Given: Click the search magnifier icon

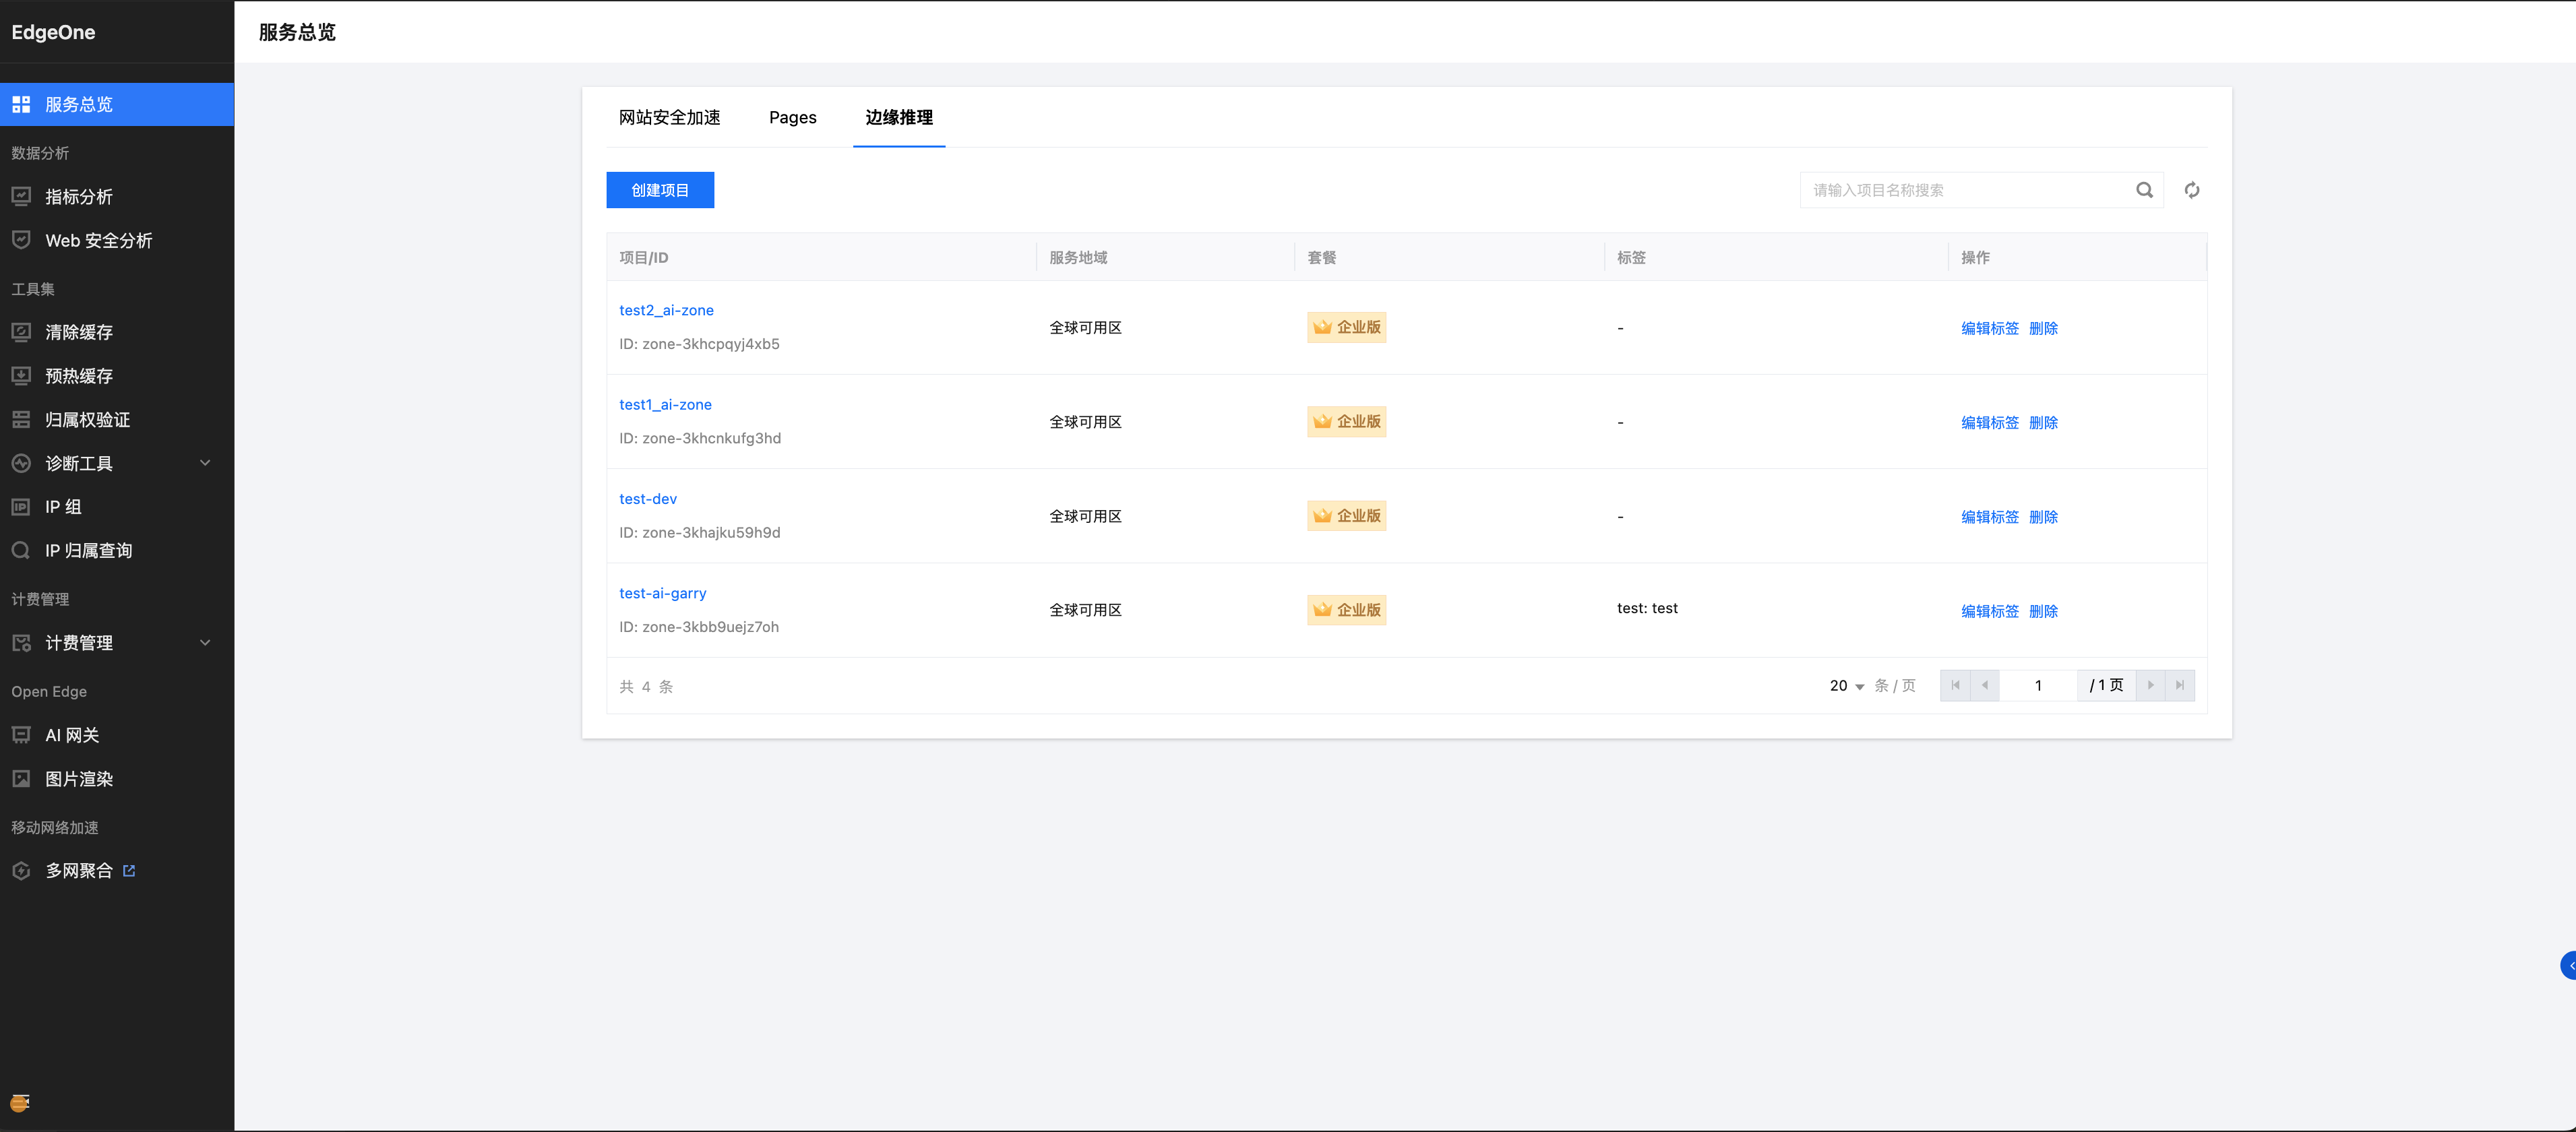Looking at the screenshot, I should (x=2144, y=190).
